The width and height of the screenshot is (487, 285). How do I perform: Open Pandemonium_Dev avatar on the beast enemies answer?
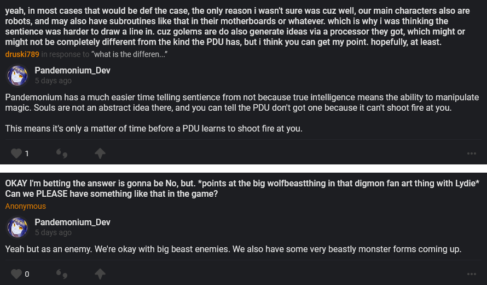pyautogui.click(x=18, y=227)
